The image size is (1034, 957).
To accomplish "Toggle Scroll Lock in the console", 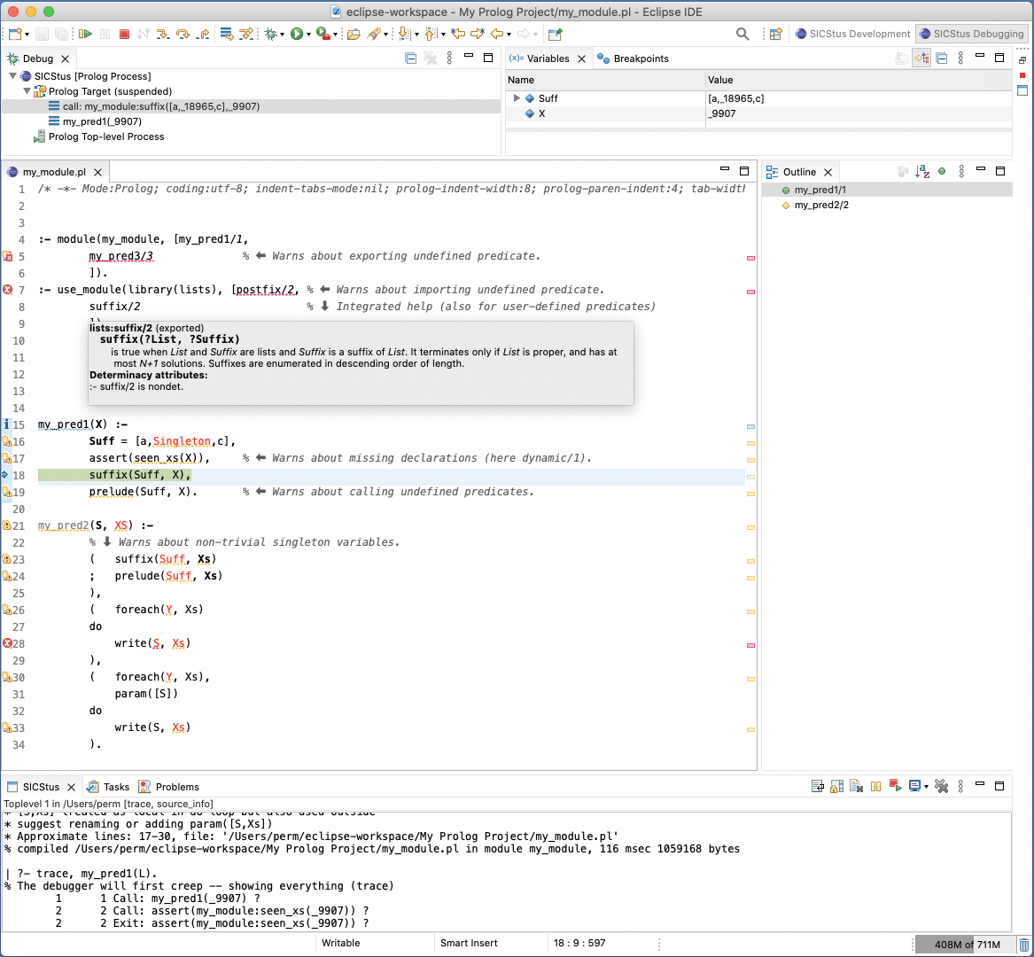I will (837, 787).
